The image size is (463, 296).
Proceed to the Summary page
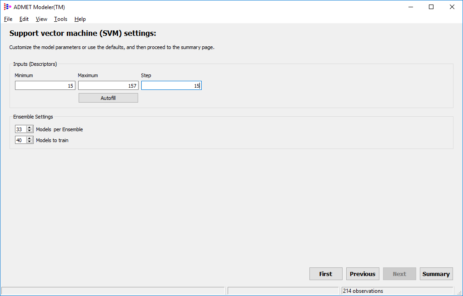pyautogui.click(x=436, y=274)
